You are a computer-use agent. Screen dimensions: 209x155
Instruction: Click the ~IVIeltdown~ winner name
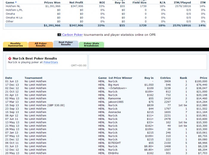click(x=118, y=88)
